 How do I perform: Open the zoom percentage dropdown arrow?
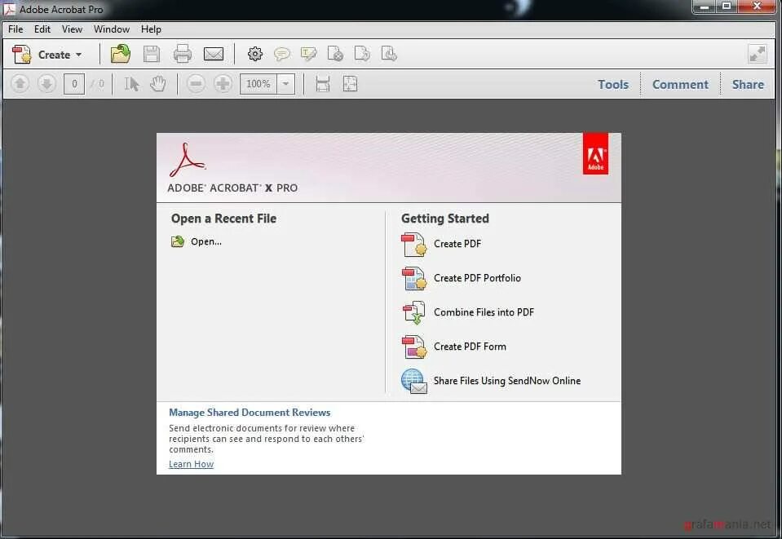[285, 84]
